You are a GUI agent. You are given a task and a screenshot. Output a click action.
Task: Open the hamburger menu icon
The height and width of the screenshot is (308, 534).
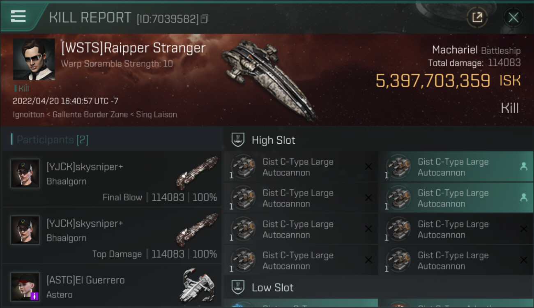point(18,16)
